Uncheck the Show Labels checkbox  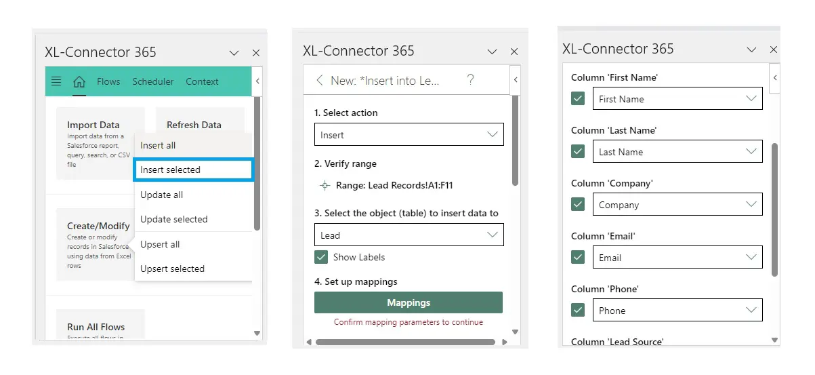321,258
